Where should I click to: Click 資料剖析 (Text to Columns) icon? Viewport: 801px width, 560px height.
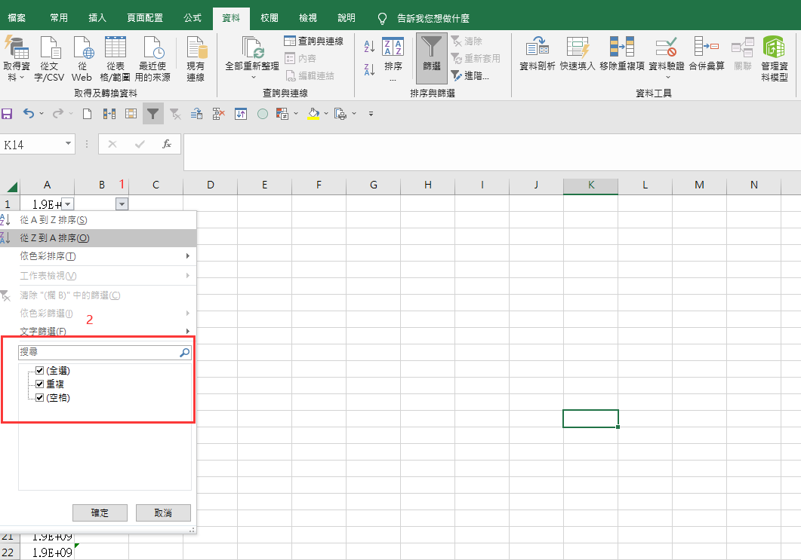(x=538, y=50)
